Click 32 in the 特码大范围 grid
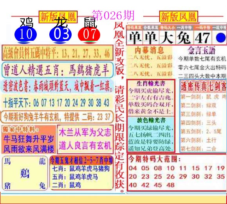227x204 pixels. (x=208, y=177)
